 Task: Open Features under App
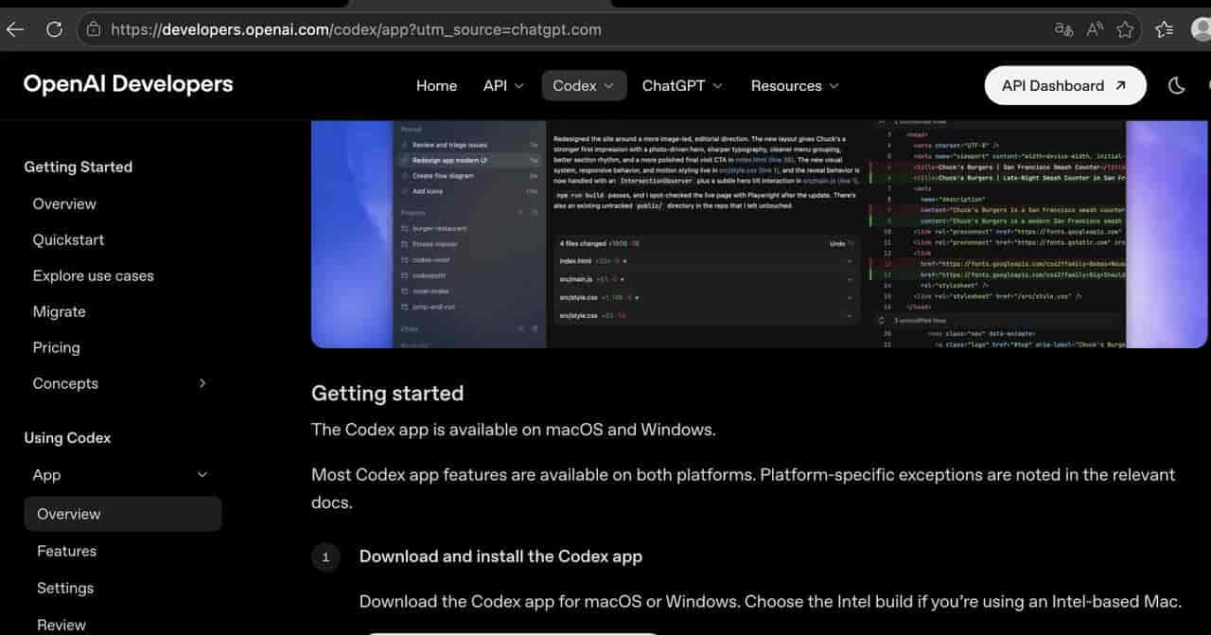(x=66, y=551)
